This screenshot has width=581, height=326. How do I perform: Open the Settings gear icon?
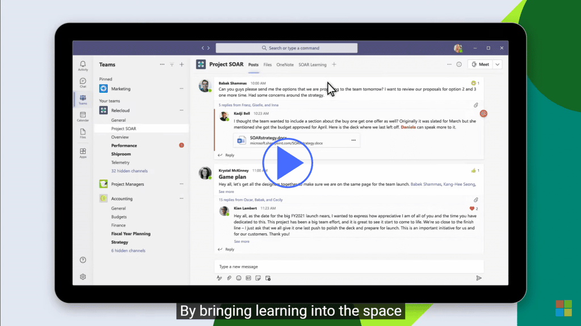(x=83, y=277)
